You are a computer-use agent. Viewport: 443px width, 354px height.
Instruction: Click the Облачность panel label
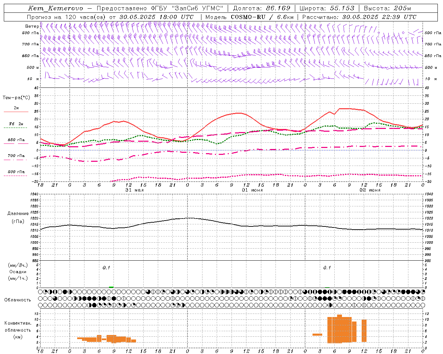[x=18, y=300]
